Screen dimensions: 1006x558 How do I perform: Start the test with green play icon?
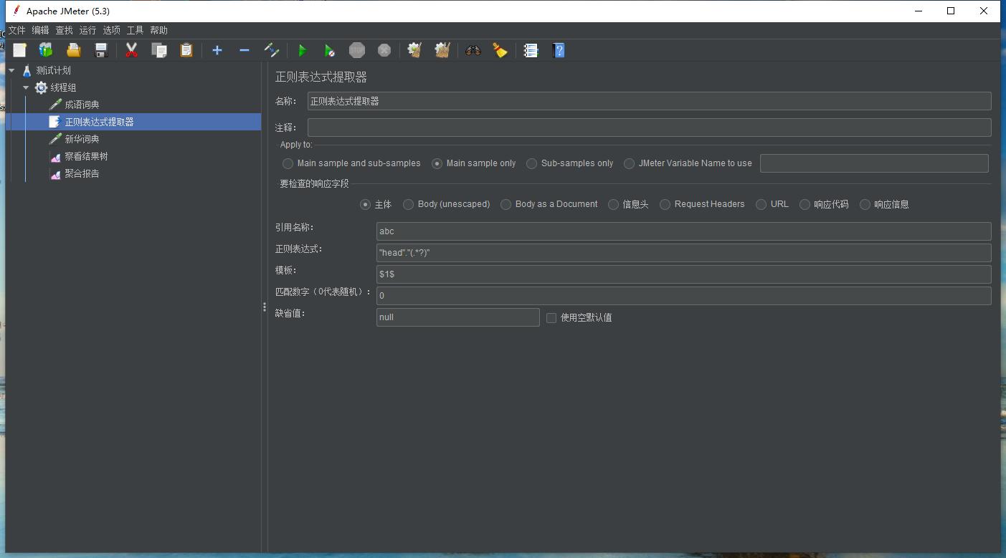coord(302,50)
